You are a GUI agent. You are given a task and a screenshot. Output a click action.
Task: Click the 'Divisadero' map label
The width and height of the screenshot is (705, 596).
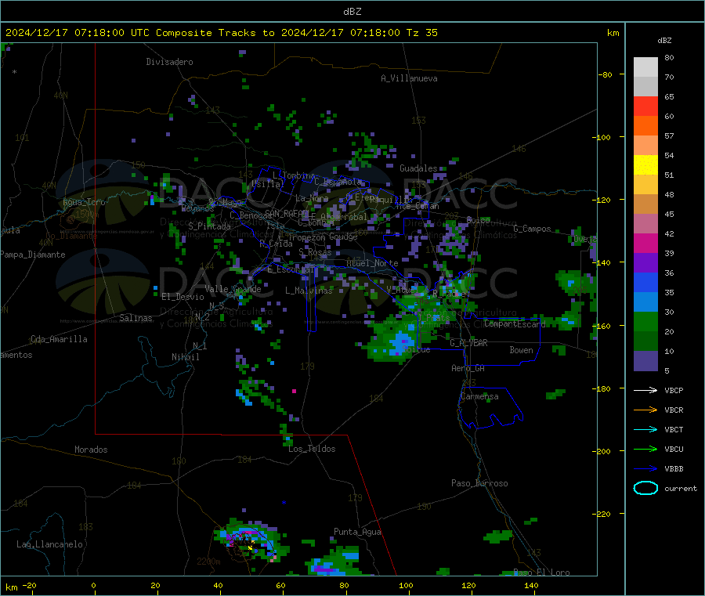click(x=169, y=62)
